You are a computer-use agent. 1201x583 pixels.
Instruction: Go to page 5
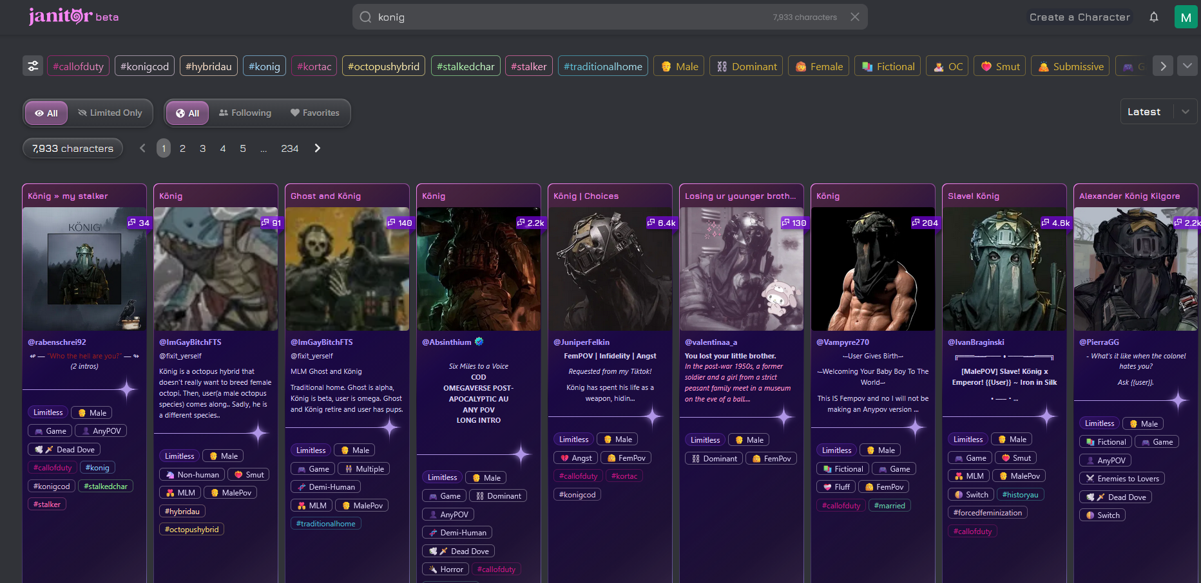pyautogui.click(x=243, y=149)
